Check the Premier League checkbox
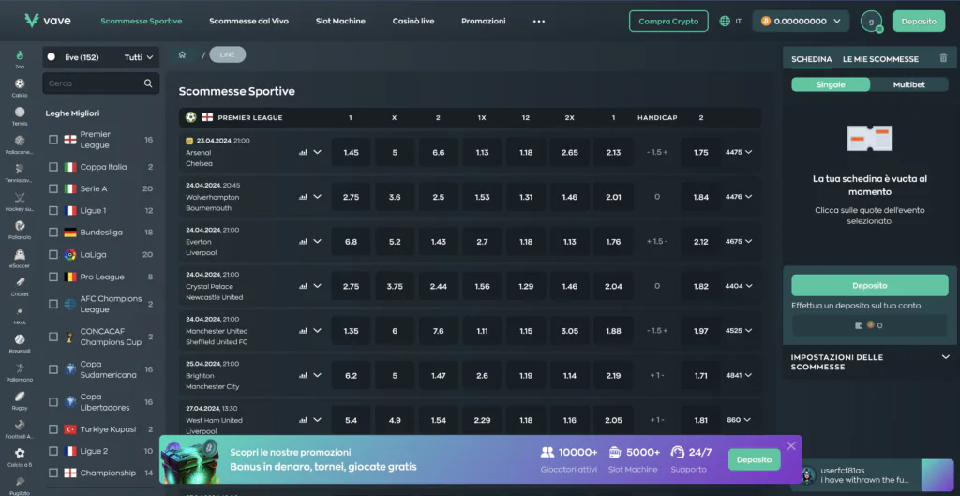This screenshot has width=960, height=496. point(53,140)
